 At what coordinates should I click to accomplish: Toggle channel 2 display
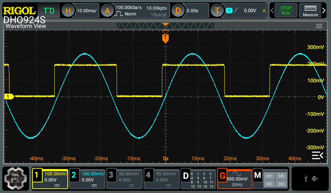click(74, 175)
